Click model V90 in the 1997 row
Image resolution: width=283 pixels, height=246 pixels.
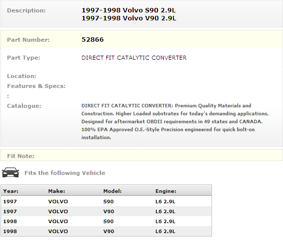109,212
